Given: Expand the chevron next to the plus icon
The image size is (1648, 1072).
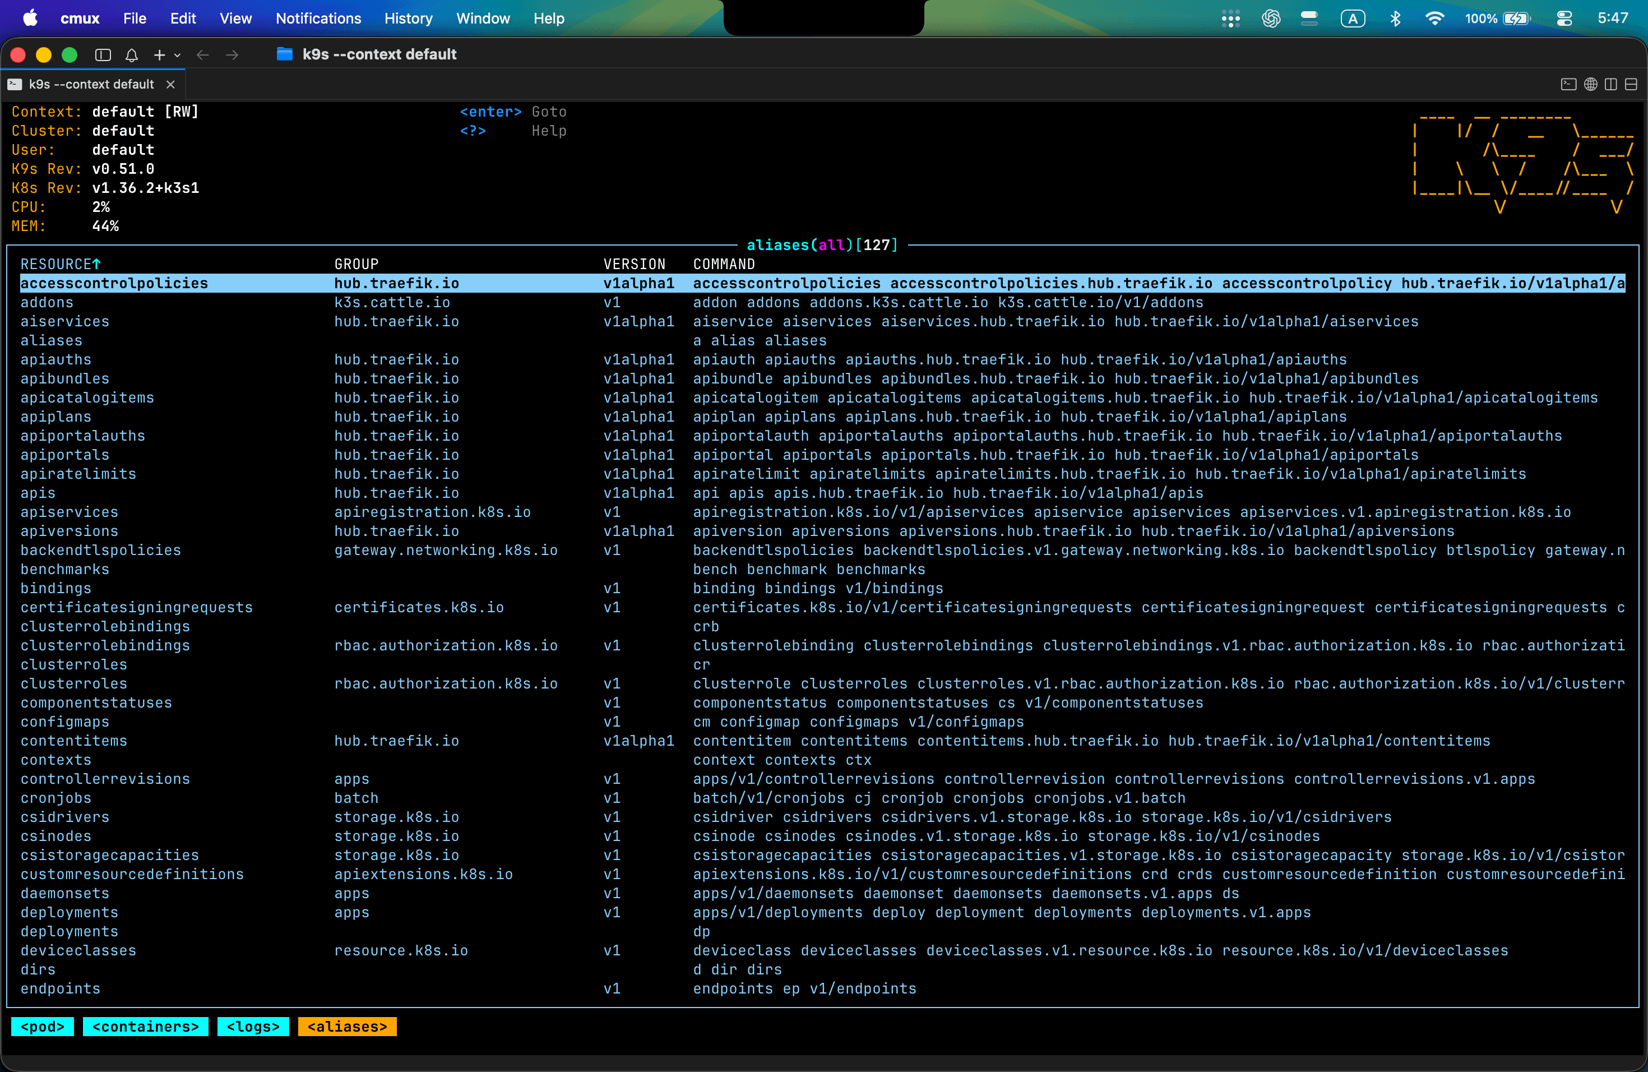Looking at the screenshot, I should coord(177,56).
